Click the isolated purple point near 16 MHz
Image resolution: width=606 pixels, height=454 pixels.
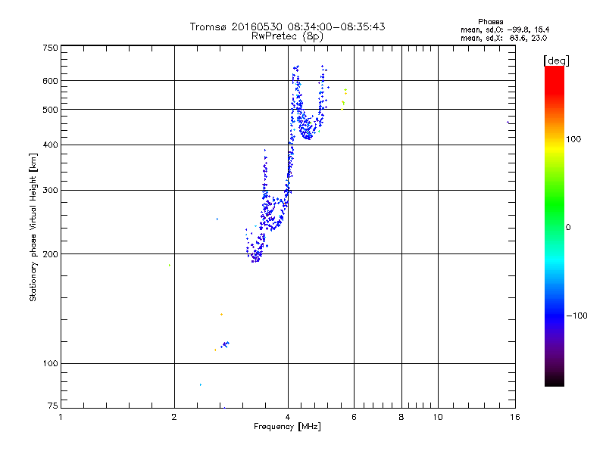click(x=508, y=123)
